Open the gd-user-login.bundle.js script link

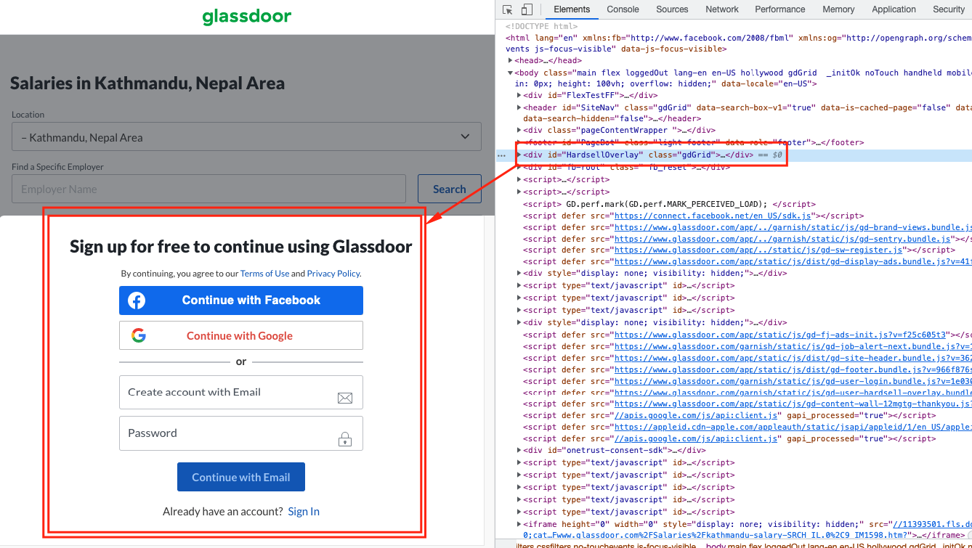tap(793, 381)
